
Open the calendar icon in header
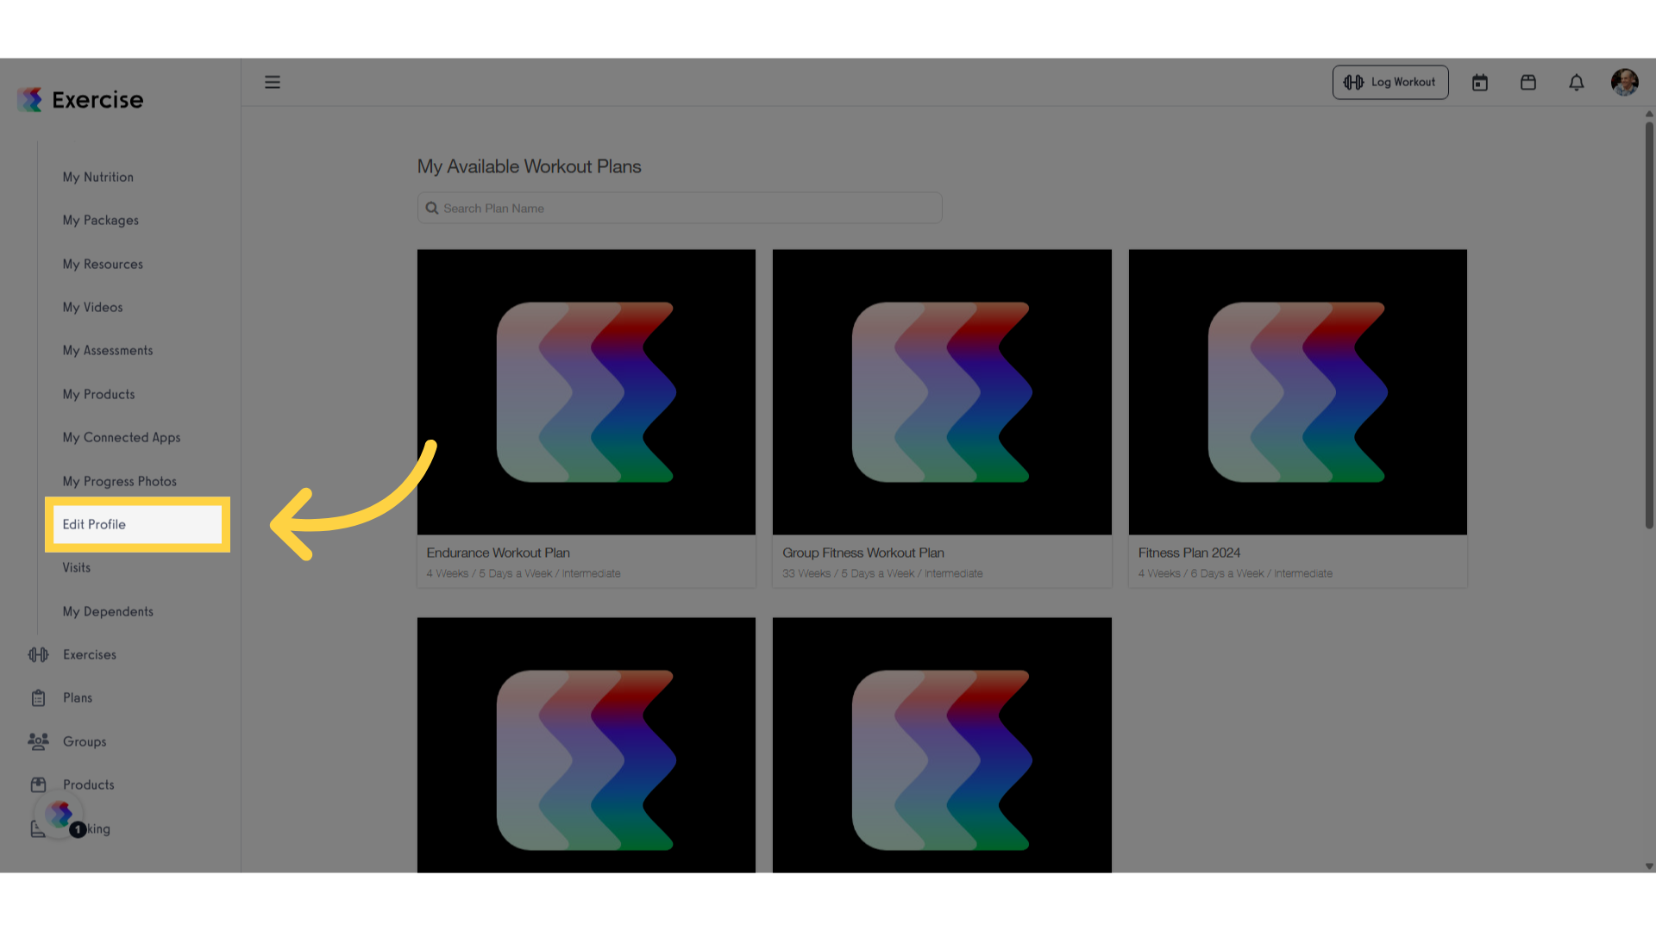pos(1480,83)
